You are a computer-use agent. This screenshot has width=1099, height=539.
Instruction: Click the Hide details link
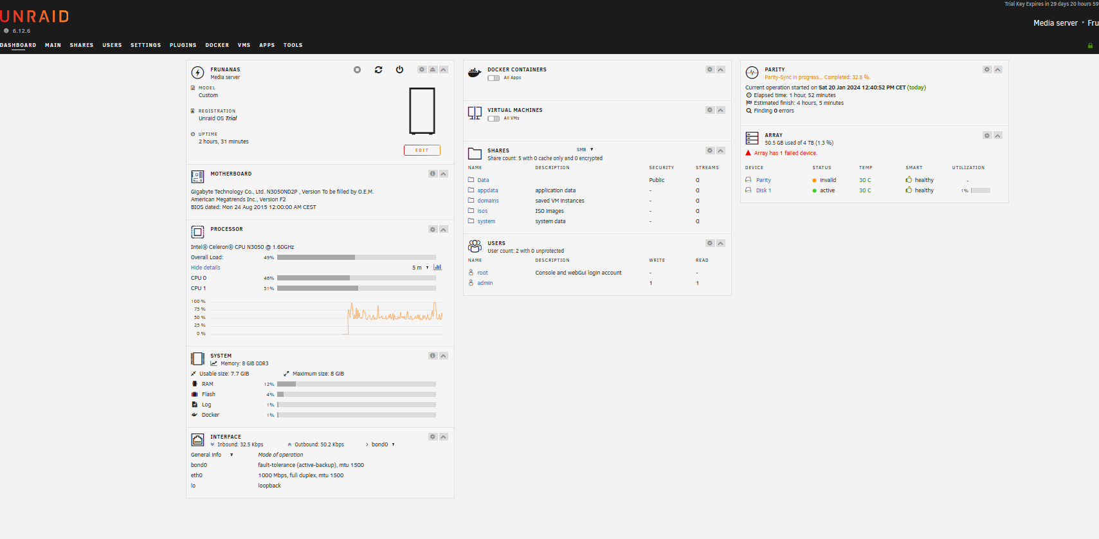coord(205,268)
